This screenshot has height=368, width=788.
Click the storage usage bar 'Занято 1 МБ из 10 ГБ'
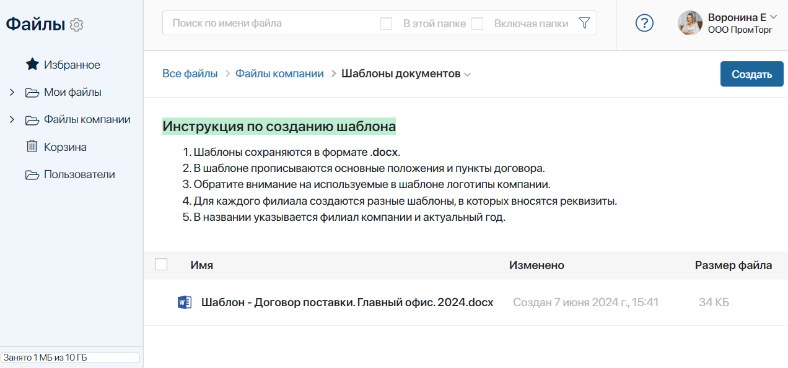[71, 357]
